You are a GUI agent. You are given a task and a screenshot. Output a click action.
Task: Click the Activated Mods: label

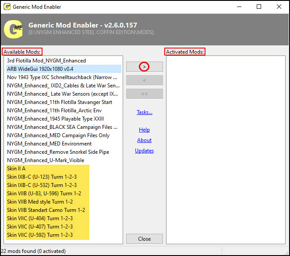[x=185, y=52]
